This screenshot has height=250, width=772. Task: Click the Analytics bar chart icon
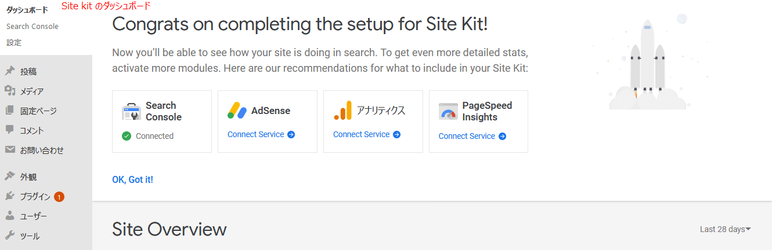pos(343,111)
